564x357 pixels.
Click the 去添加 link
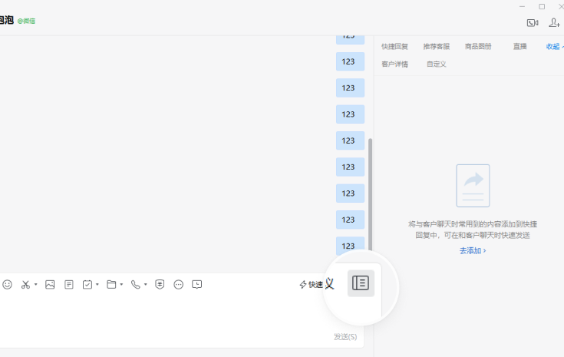coord(472,251)
